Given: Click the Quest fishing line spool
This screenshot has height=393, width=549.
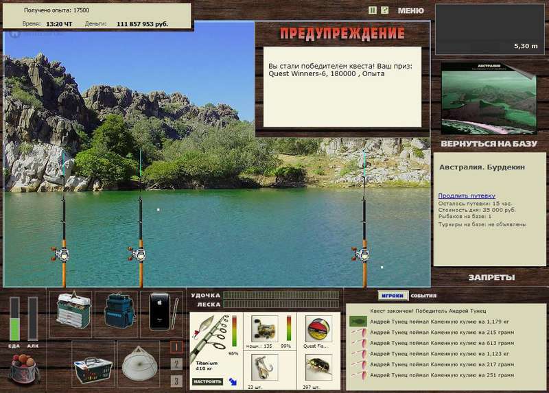Looking at the screenshot, I should pyautogui.click(x=318, y=329).
